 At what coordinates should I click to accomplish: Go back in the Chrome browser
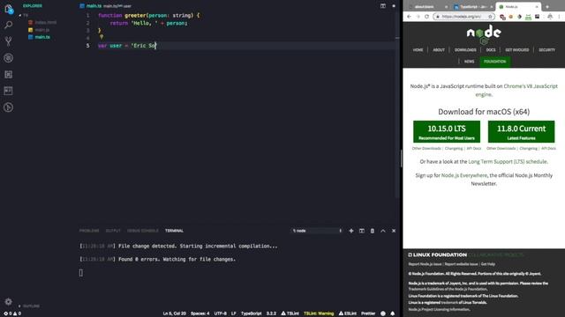click(409, 17)
